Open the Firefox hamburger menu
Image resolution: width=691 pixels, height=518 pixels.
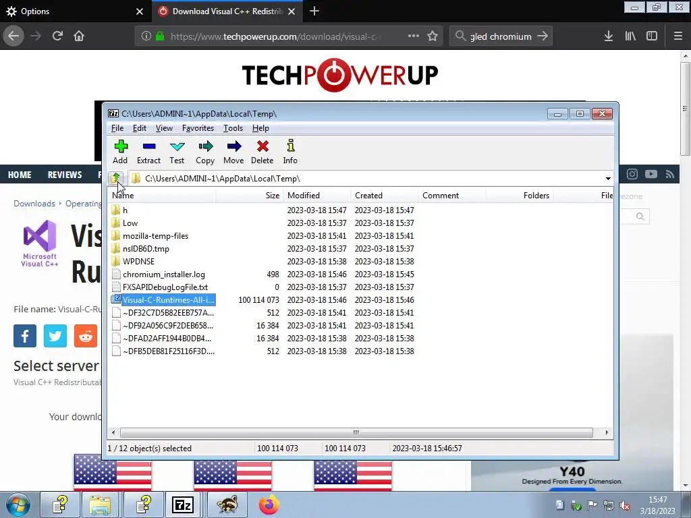678,36
